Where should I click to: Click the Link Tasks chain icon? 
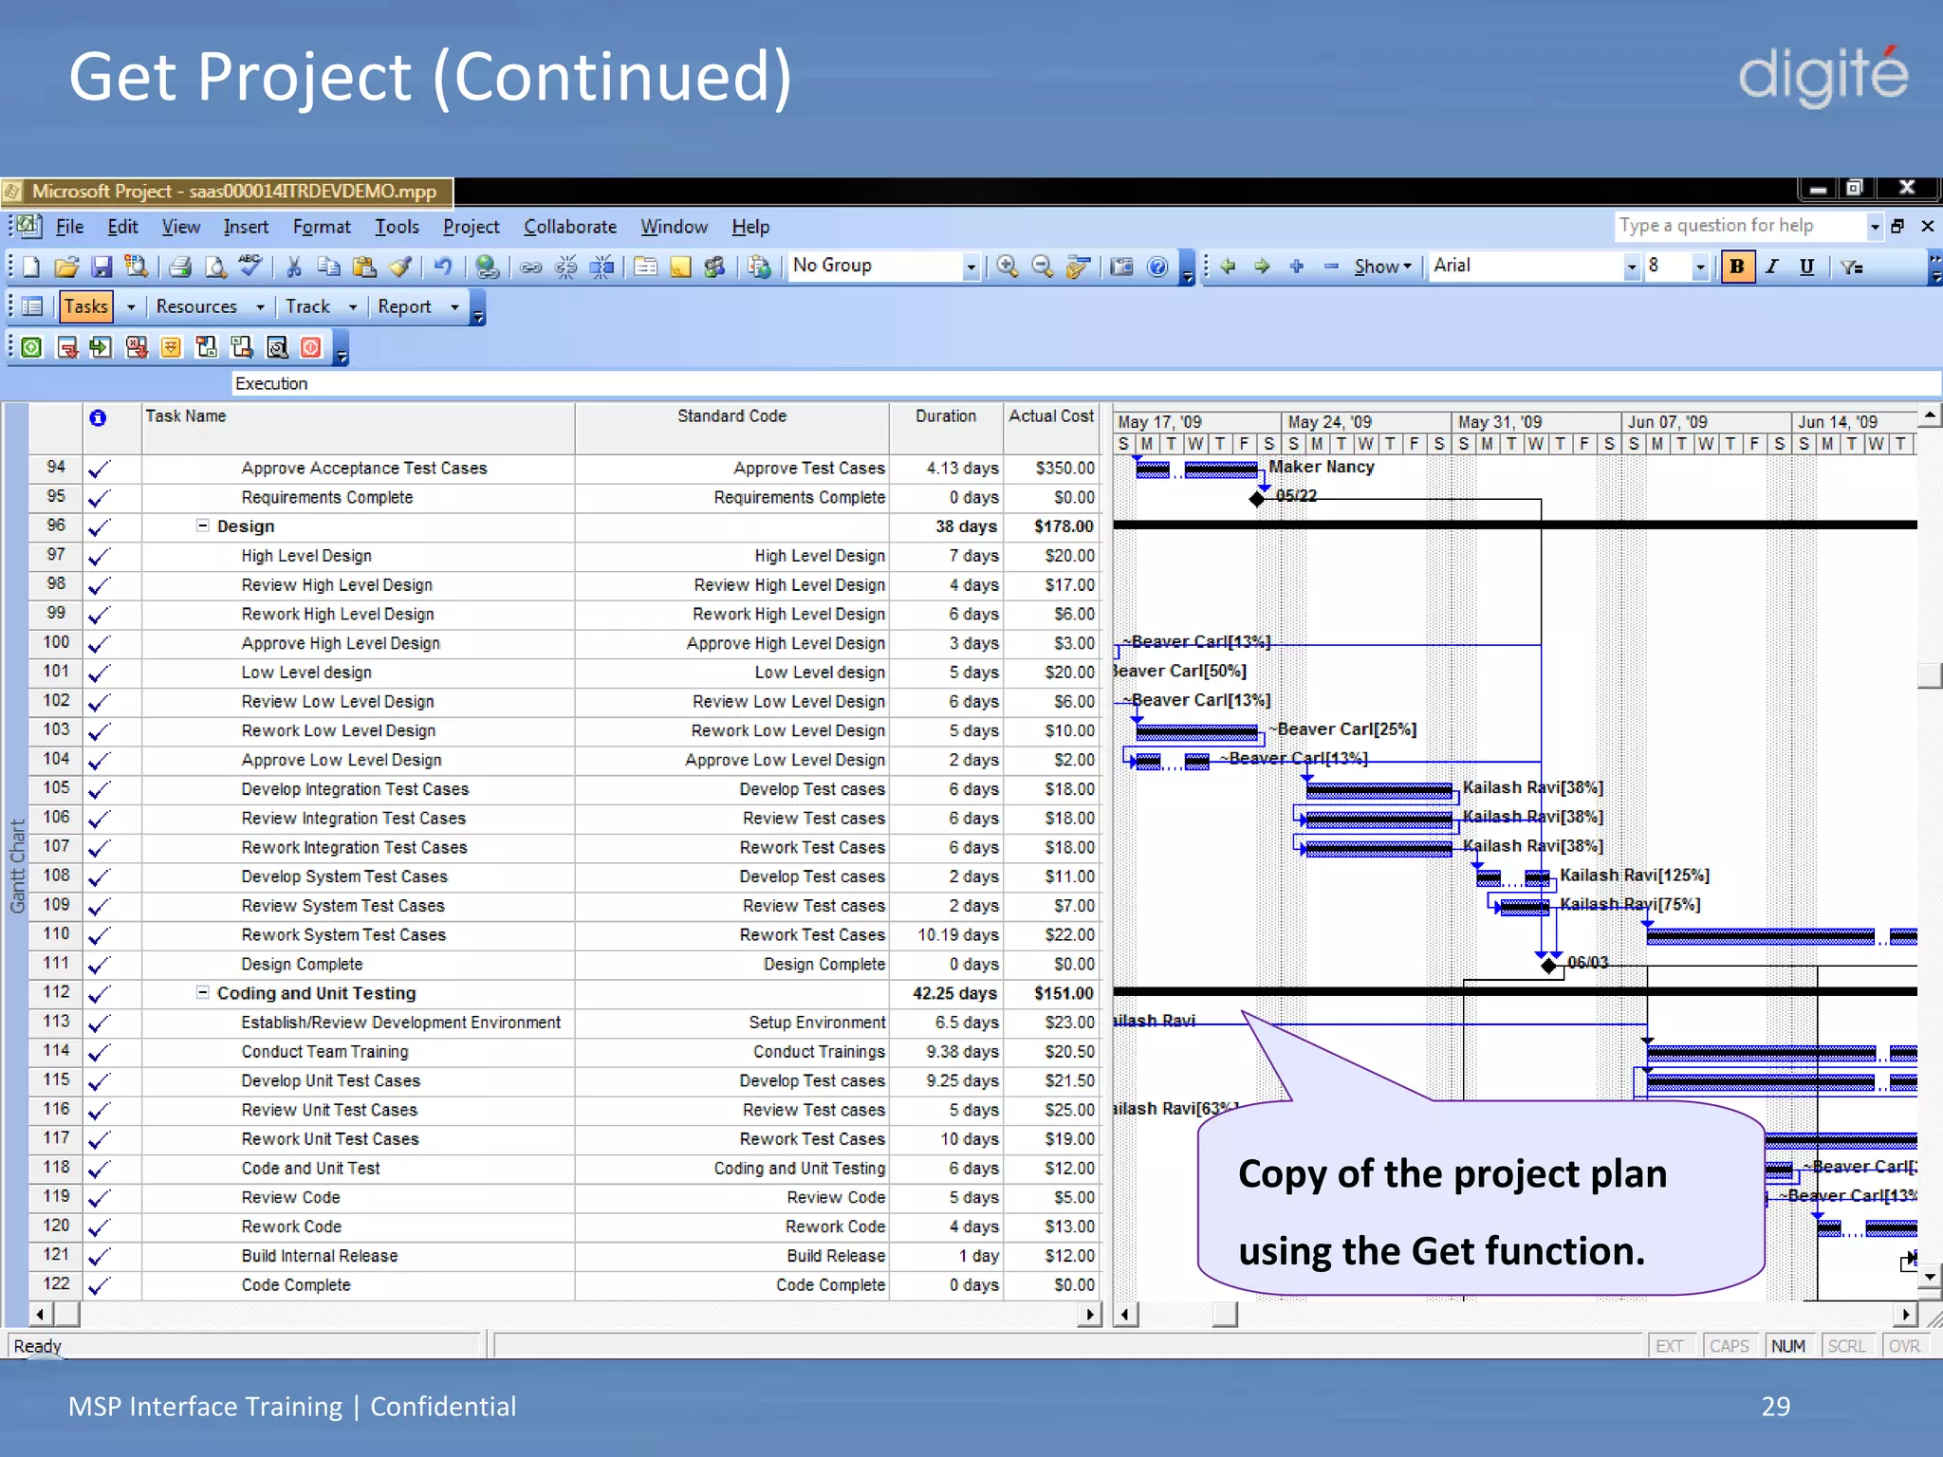tap(530, 267)
